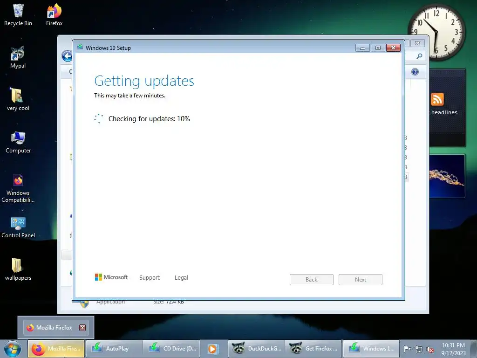The width and height of the screenshot is (477, 358).
Task: Switch to CD Drive taskbar button
Action: (171, 349)
